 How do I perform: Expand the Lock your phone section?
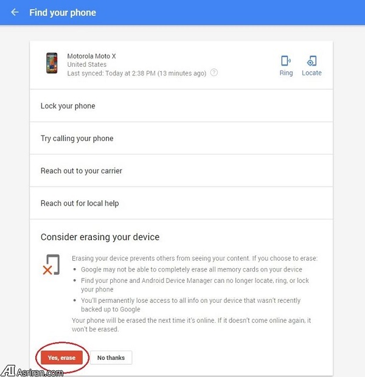[181, 106]
